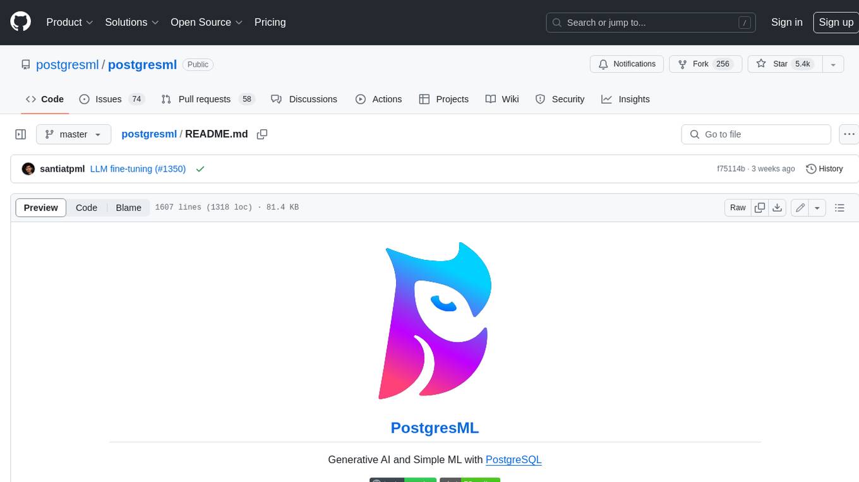This screenshot has height=482, width=859.
Task: View commit status green check mark
Action: click(200, 169)
